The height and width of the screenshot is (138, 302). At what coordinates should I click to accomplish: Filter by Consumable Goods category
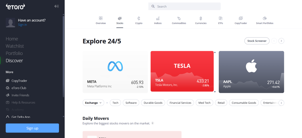[244, 103]
